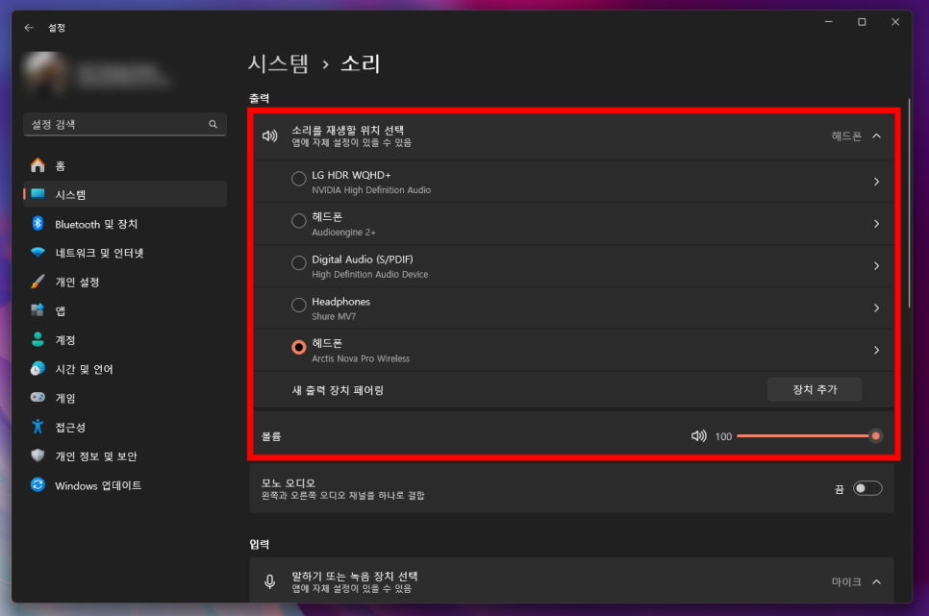Open 접근성 settings page

124,427
